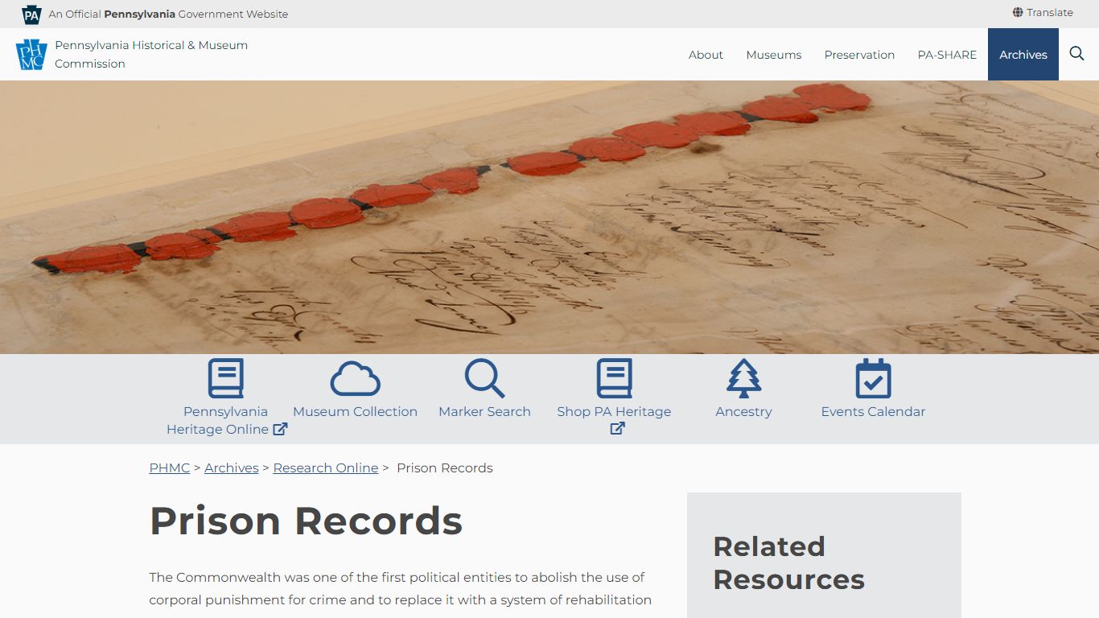Switch to the Archives tab
The image size is (1099, 618).
click(1023, 54)
